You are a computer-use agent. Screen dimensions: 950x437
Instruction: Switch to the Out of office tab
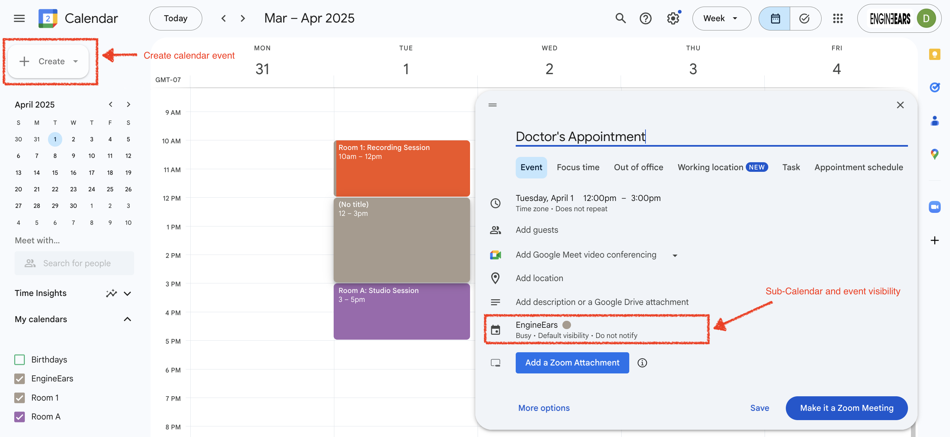coord(638,167)
